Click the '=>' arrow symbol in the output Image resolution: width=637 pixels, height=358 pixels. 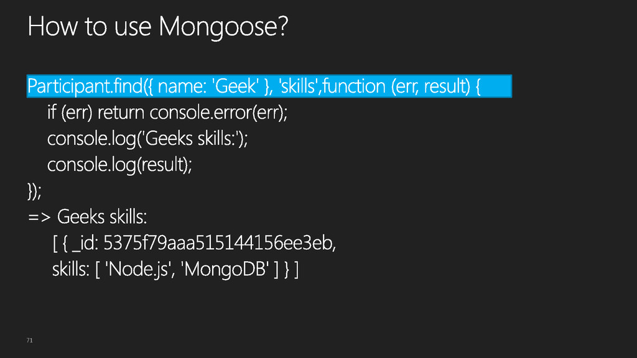pyautogui.click(x=39, y=217)
